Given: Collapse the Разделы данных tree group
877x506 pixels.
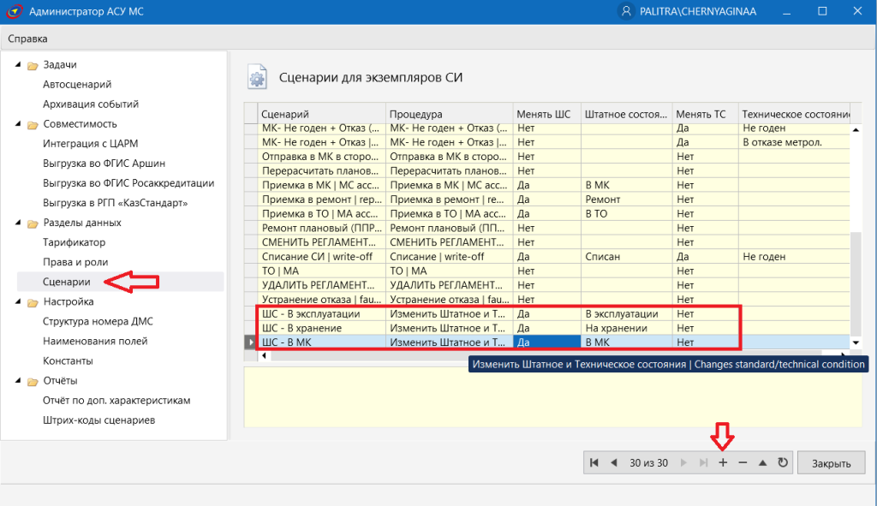Looking at the screenshot, I should pos(18,223).
